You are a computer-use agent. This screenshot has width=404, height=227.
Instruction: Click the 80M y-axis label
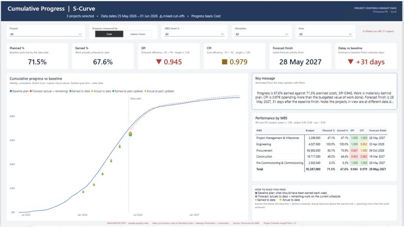click(x=12, y=116)
